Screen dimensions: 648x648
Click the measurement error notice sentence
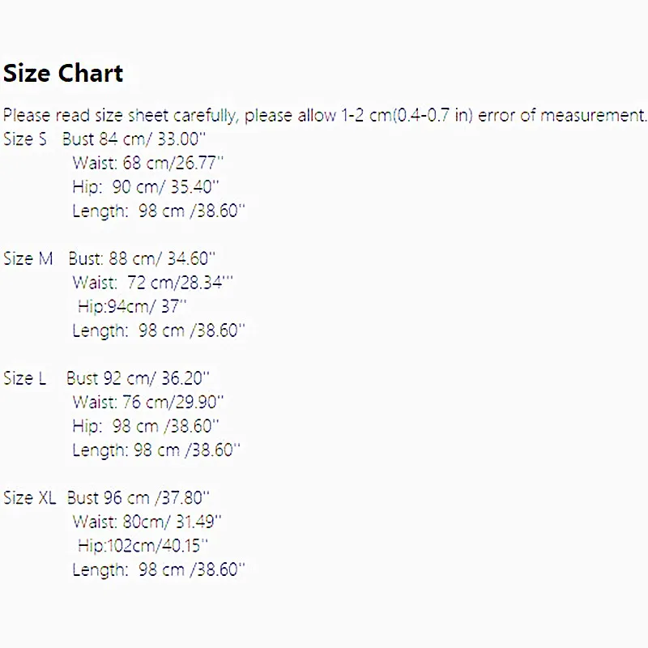(324, 115)
